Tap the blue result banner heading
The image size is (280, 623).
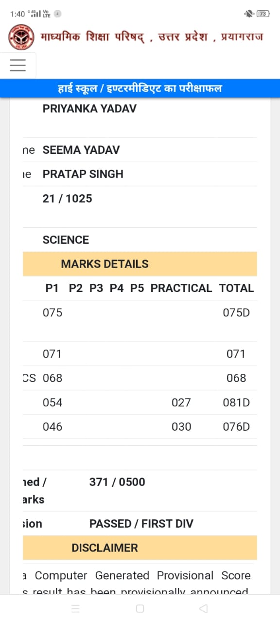[x=140, y=89]
